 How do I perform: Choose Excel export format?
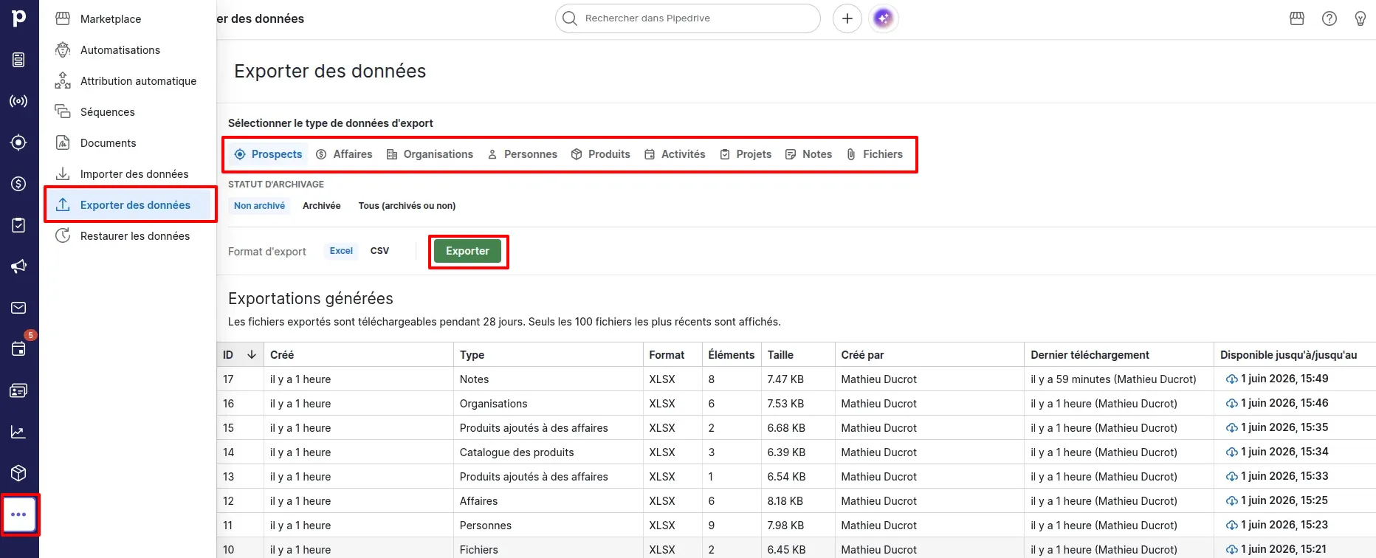click(x=341, y=251)
